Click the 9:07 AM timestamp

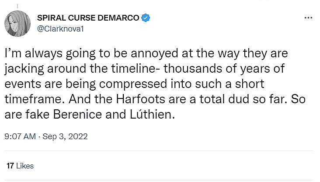(20, 136)
